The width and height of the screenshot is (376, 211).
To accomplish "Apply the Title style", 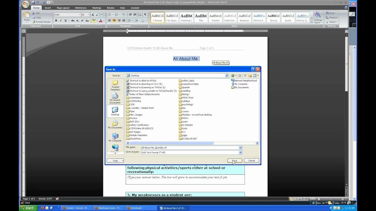I will [x=201, y=18].
